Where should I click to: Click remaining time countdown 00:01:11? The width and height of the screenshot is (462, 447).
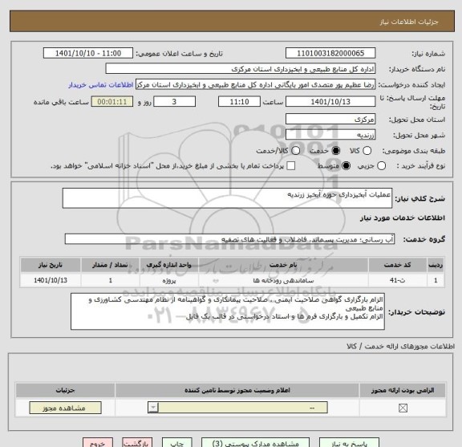112,102
